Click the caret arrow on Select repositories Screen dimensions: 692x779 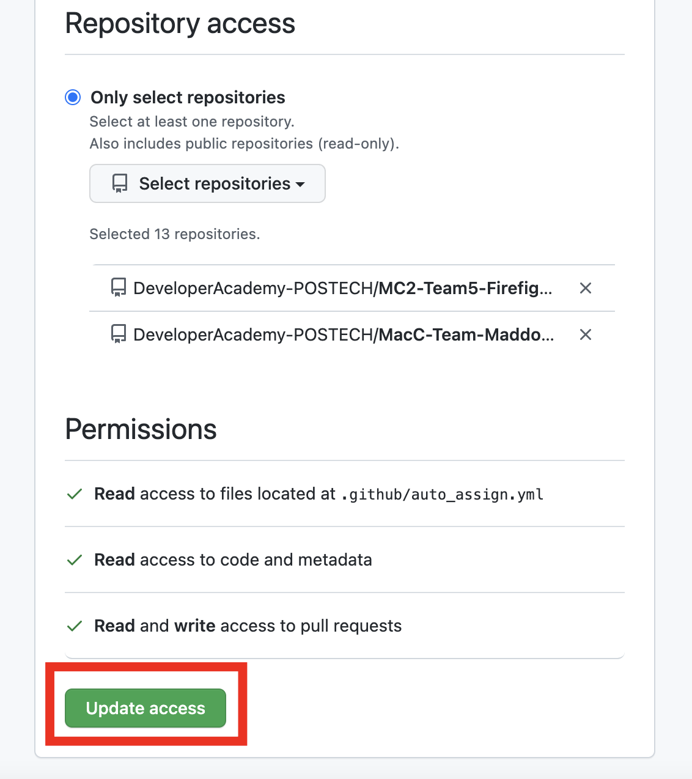300,184
